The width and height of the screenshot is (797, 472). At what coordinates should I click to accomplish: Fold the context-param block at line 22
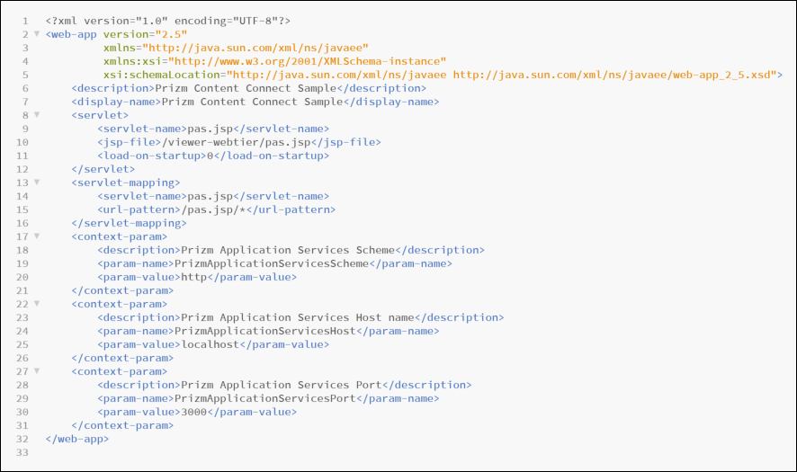37,304
